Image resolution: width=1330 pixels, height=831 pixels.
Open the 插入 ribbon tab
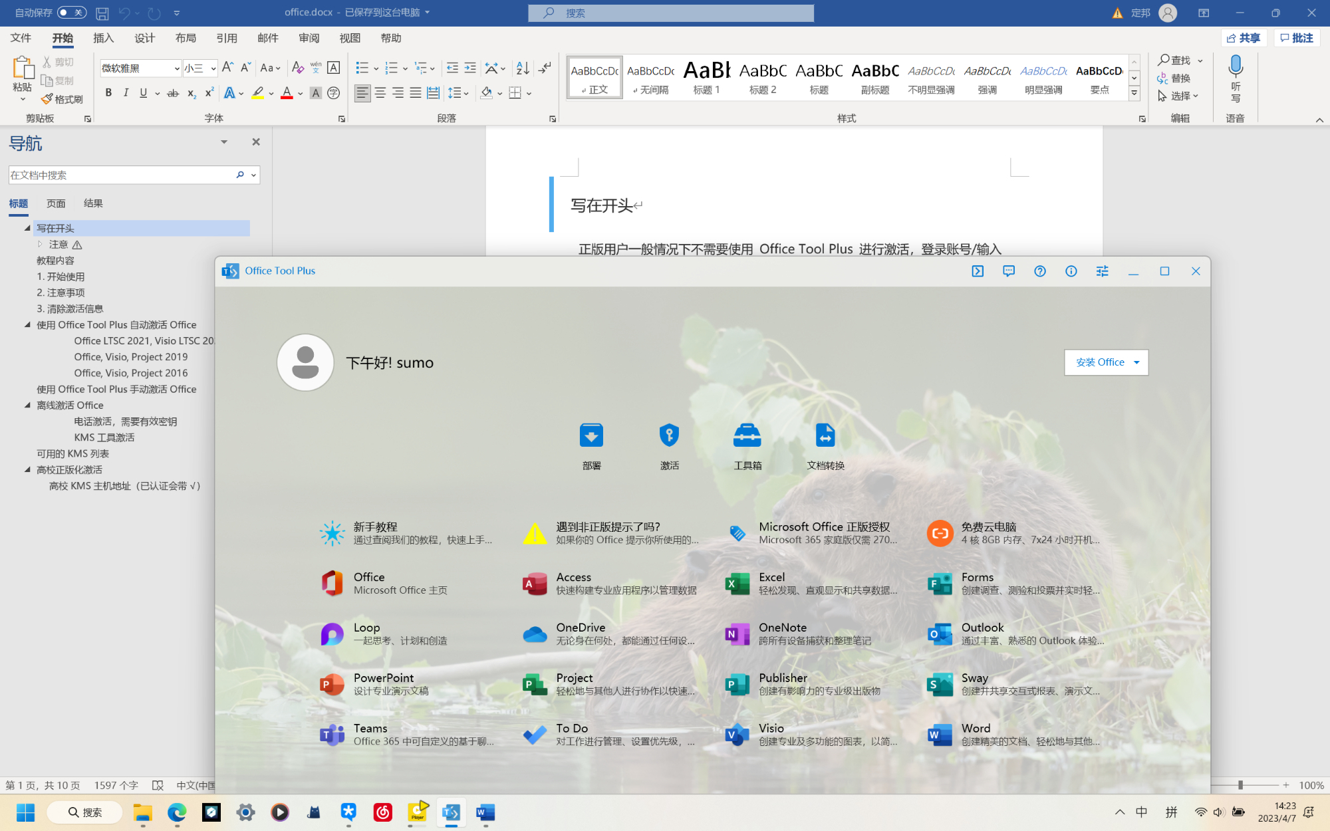103,38
